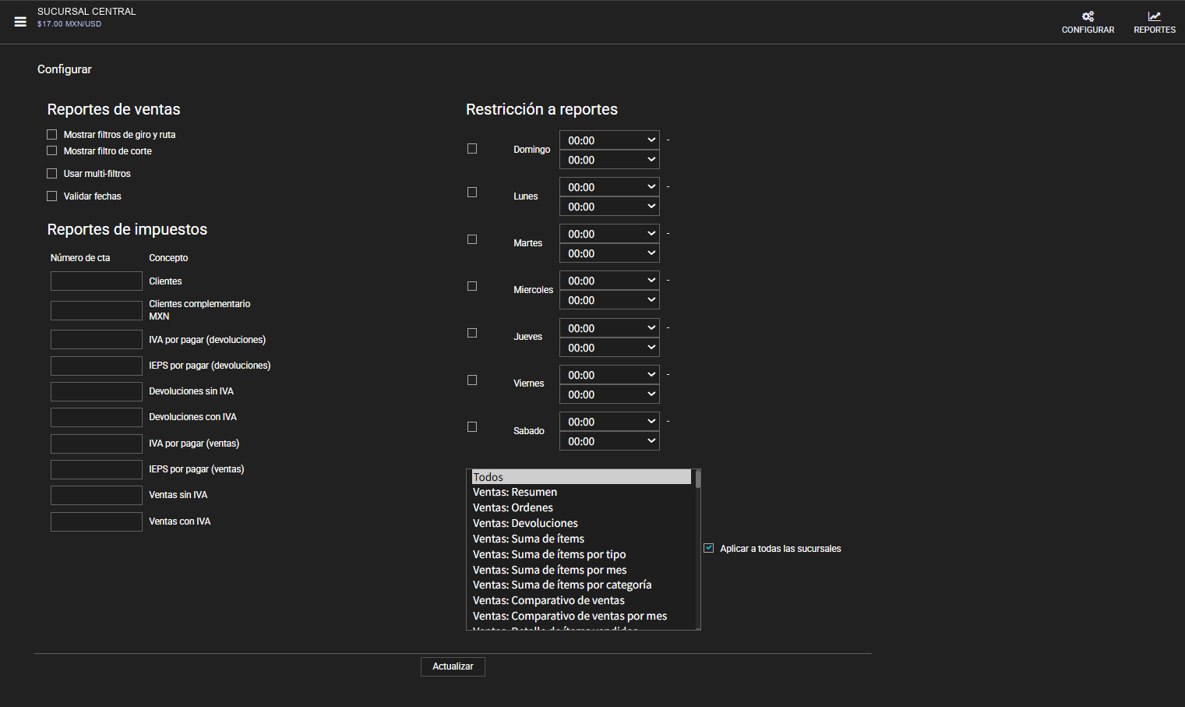1185x707 pixels.
Task: Expand Viernes start time dropdown
Action: (x=609, y=375)
